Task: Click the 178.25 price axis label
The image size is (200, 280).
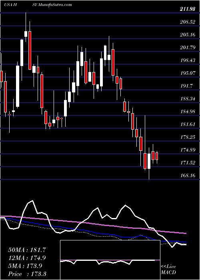Action: click(x=188, y=137)
